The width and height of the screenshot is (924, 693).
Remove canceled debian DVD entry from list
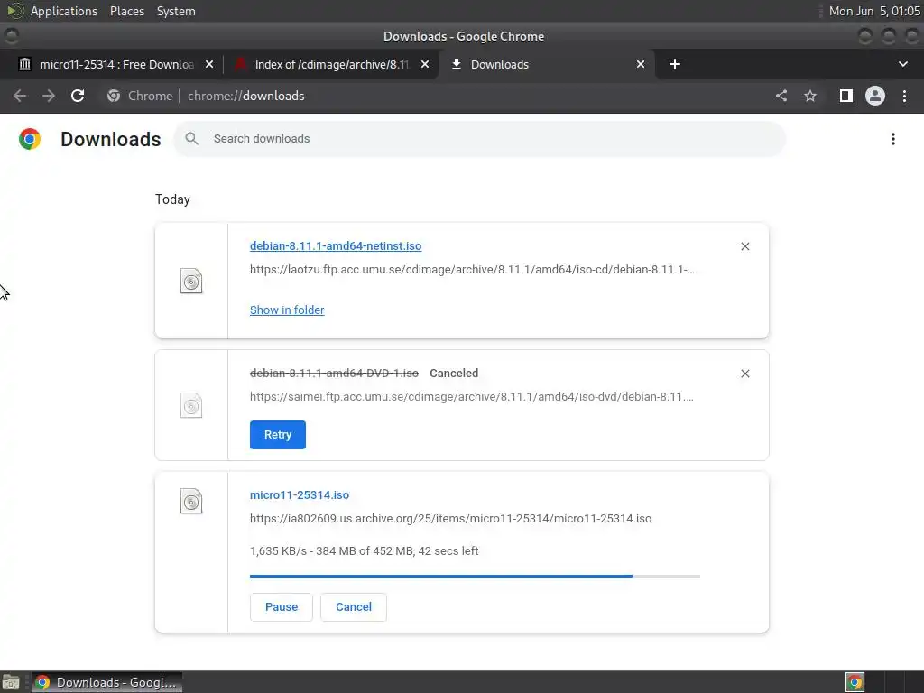(x=744, y=374)
